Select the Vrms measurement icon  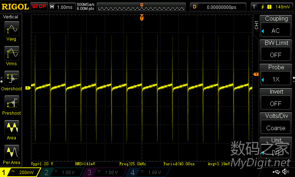[x=12, y=53]
